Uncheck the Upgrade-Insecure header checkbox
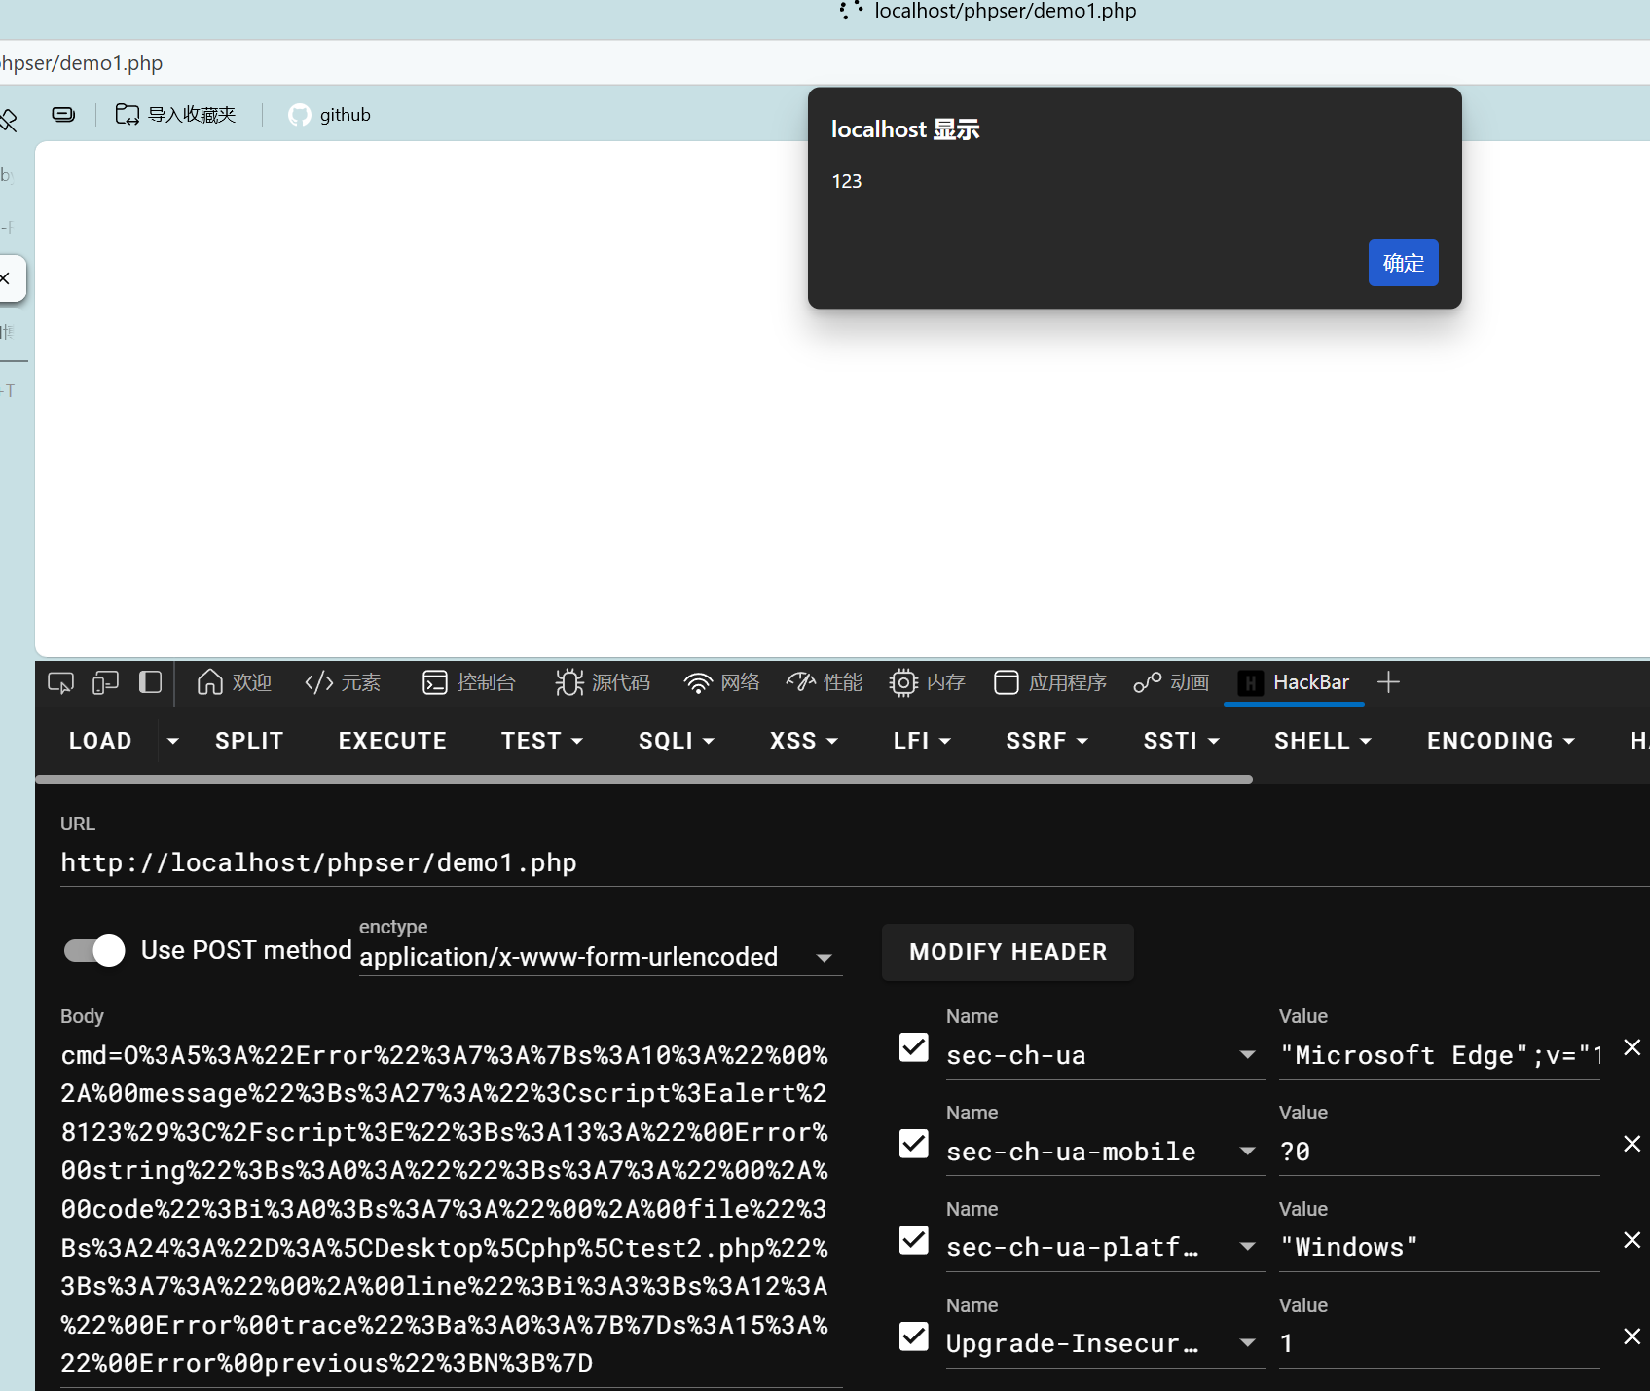The width and height of the screenshot is (1650, 1391). tap(913, 1336)
